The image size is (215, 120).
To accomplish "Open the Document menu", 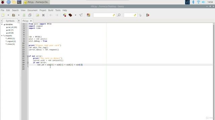I will pyautogui.click(x=32, y=10).
